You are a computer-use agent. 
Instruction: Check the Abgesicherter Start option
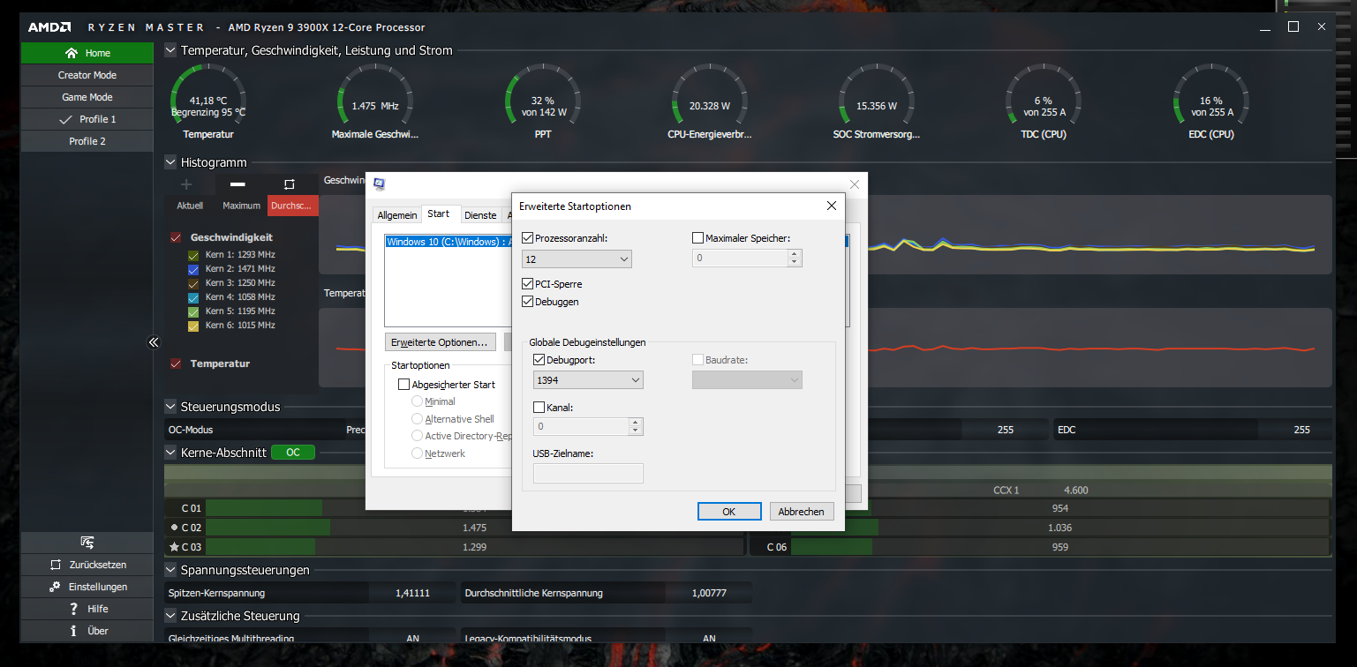tap(404, 385)
